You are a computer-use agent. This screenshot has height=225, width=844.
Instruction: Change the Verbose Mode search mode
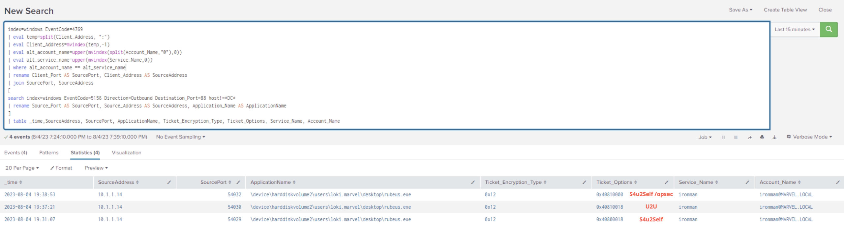tap(809, 137)
